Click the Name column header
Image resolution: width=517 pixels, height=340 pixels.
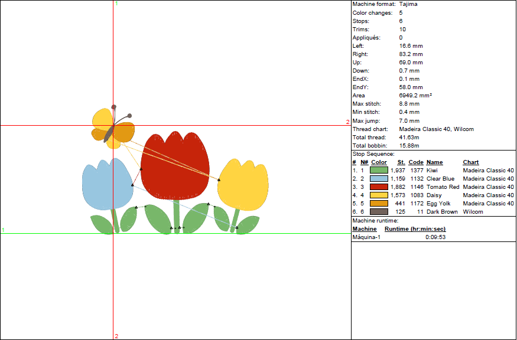point(434,162)
